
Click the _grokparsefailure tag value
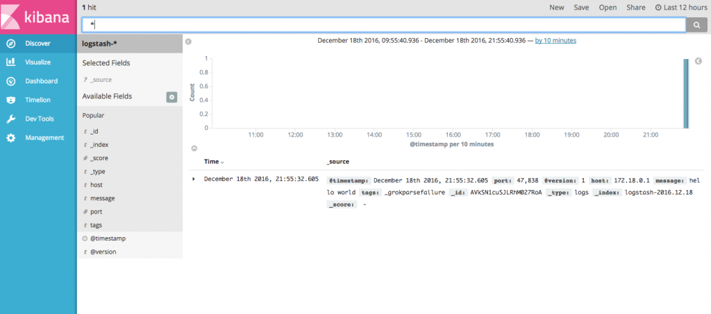click(x=415, y=192)
